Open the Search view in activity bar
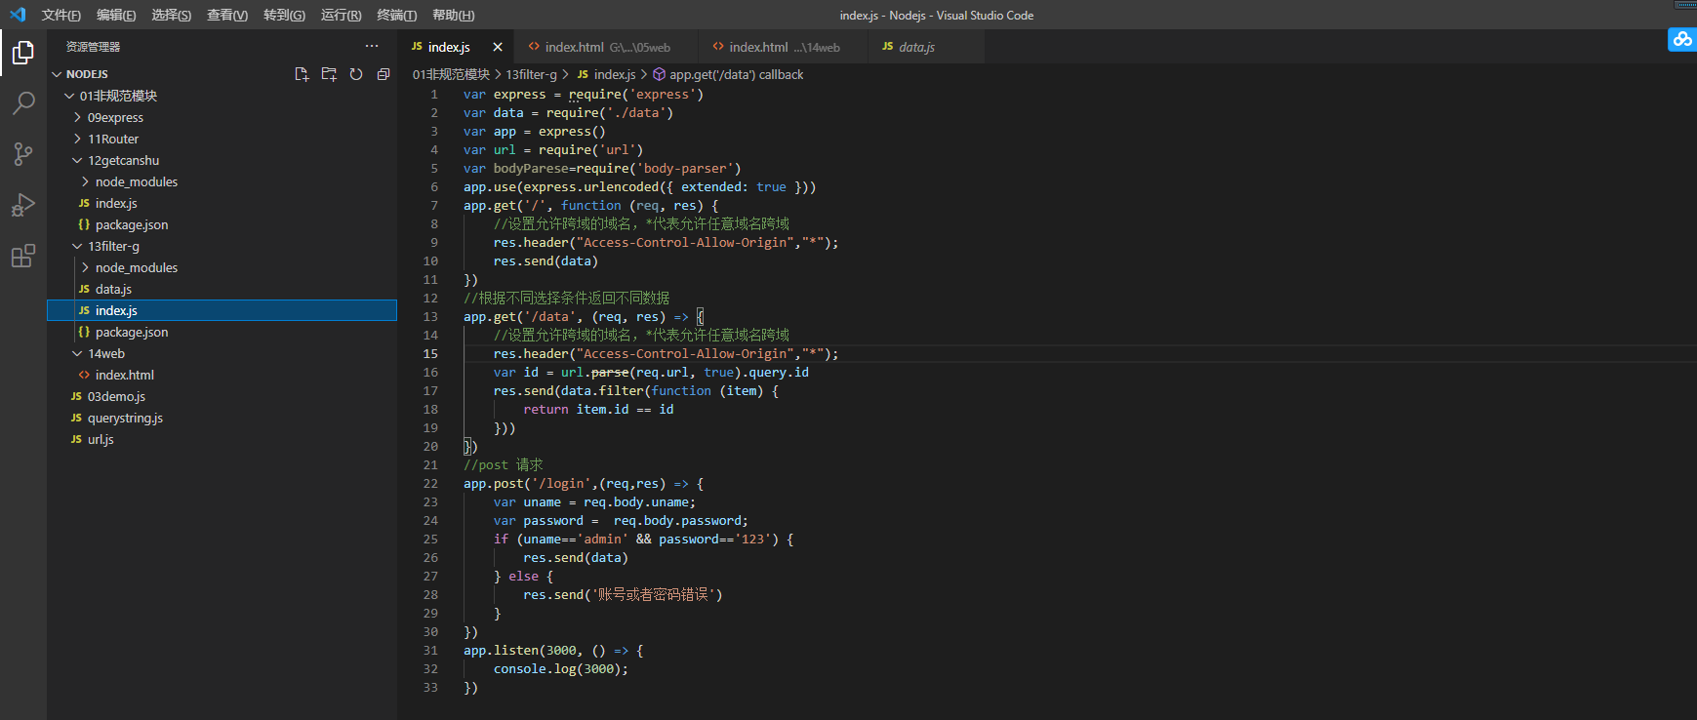The width and height of the screenshot is (1697, 720). (23, 103)
